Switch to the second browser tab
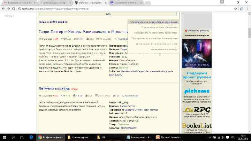 (55, 3)
